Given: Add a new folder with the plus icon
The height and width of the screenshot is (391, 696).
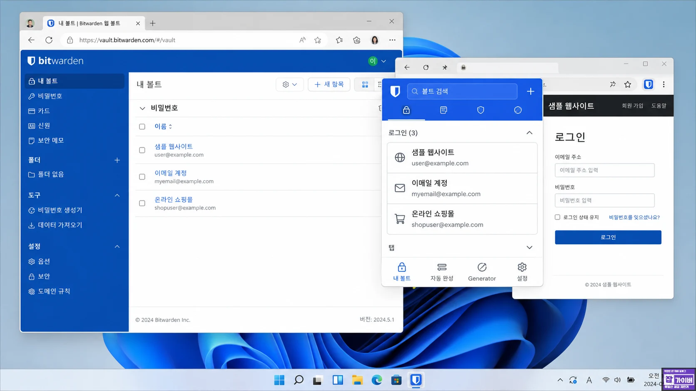Looking at the screenshot, I should 117,160.
